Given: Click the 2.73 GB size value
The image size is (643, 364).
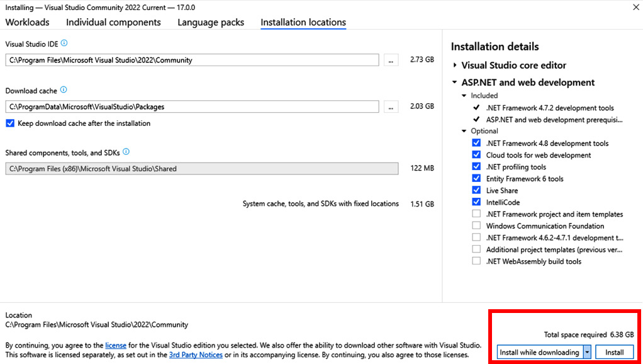Looking at the screenshot, I should point(422,59).
